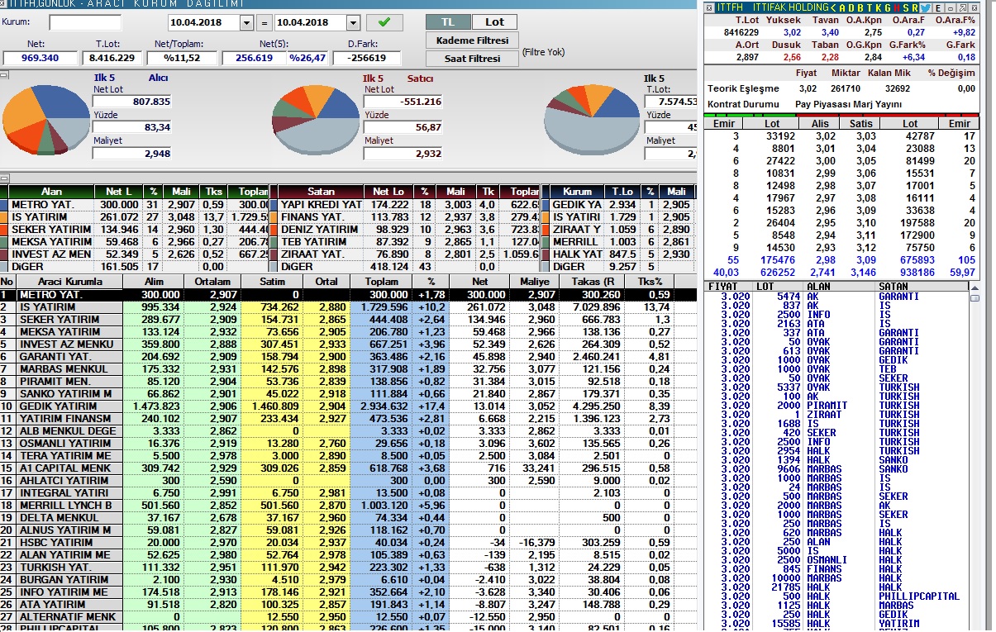The width and height of the screenshot is (996, 632).
Task: Click the start date field 10.04.2018
Action: 203,23
